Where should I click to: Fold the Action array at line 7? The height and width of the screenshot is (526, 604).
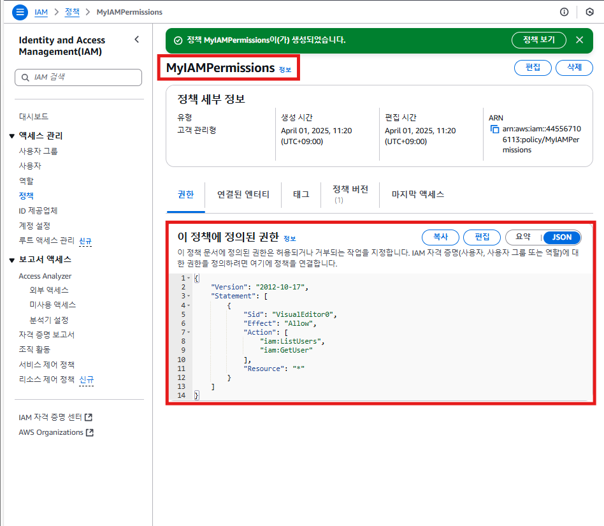(189, 332)
